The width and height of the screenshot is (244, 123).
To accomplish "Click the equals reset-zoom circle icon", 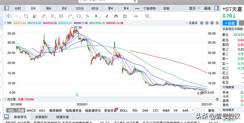I will coord(202,23).
